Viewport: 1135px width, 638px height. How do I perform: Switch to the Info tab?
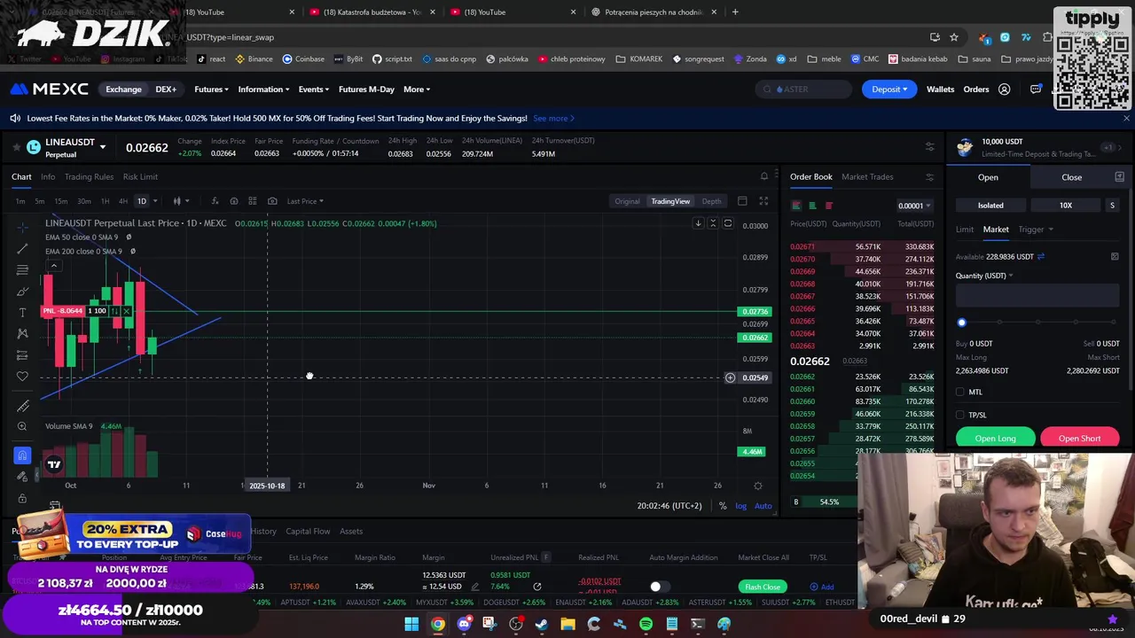pyautogui.click(x=48, y=177)
